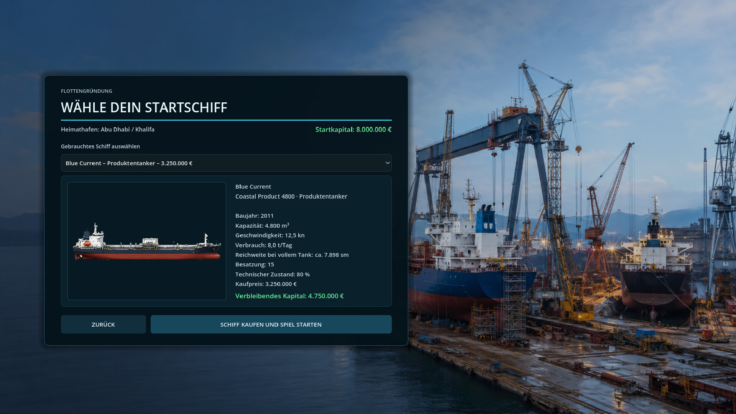This screenshot has height=414, width=736.
Task: Click the Reichweite bei vollem Tank line
Action: point(292,255)
